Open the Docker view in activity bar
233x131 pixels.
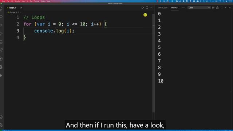click(x=1, y=75)
